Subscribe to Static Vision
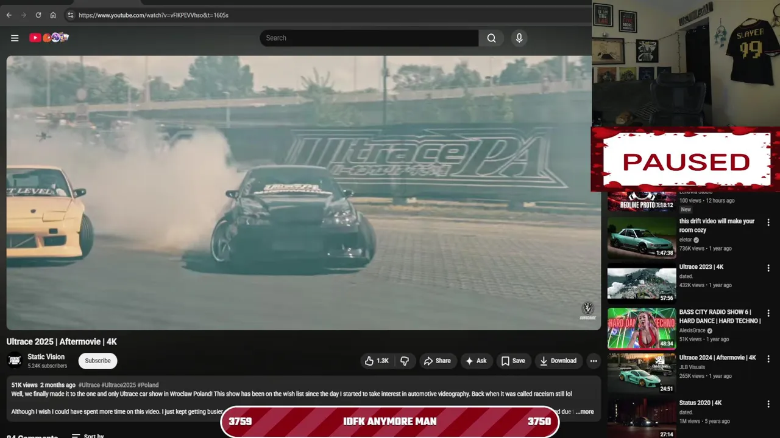The height and width of the screenshot is (438, 780). click(97, 361)
